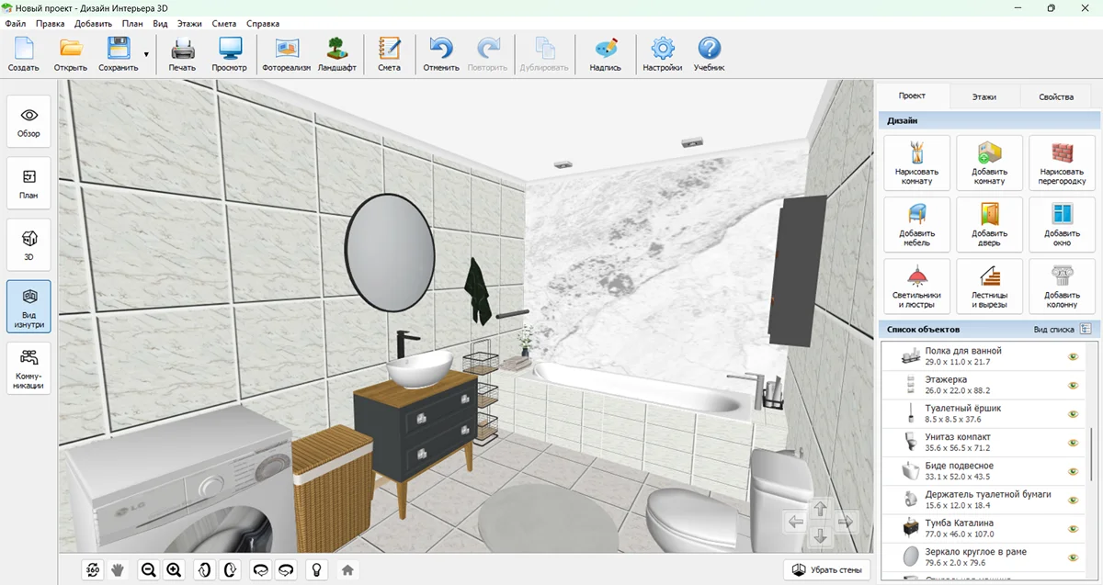Image resolution: width=1103 pixels, height=585 pixels.
Task: Zoom in with the plus magnifier
Action: [174, 569]
